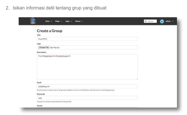Click the blue admin avatar icon

tap(162, 21)
